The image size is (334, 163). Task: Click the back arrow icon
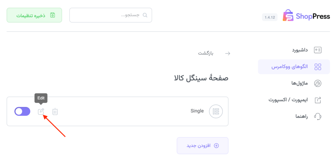tap(228, 53)
